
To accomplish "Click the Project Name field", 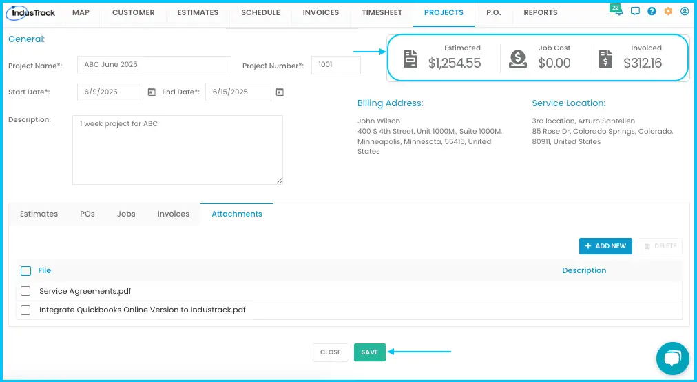I will (154, 65).
